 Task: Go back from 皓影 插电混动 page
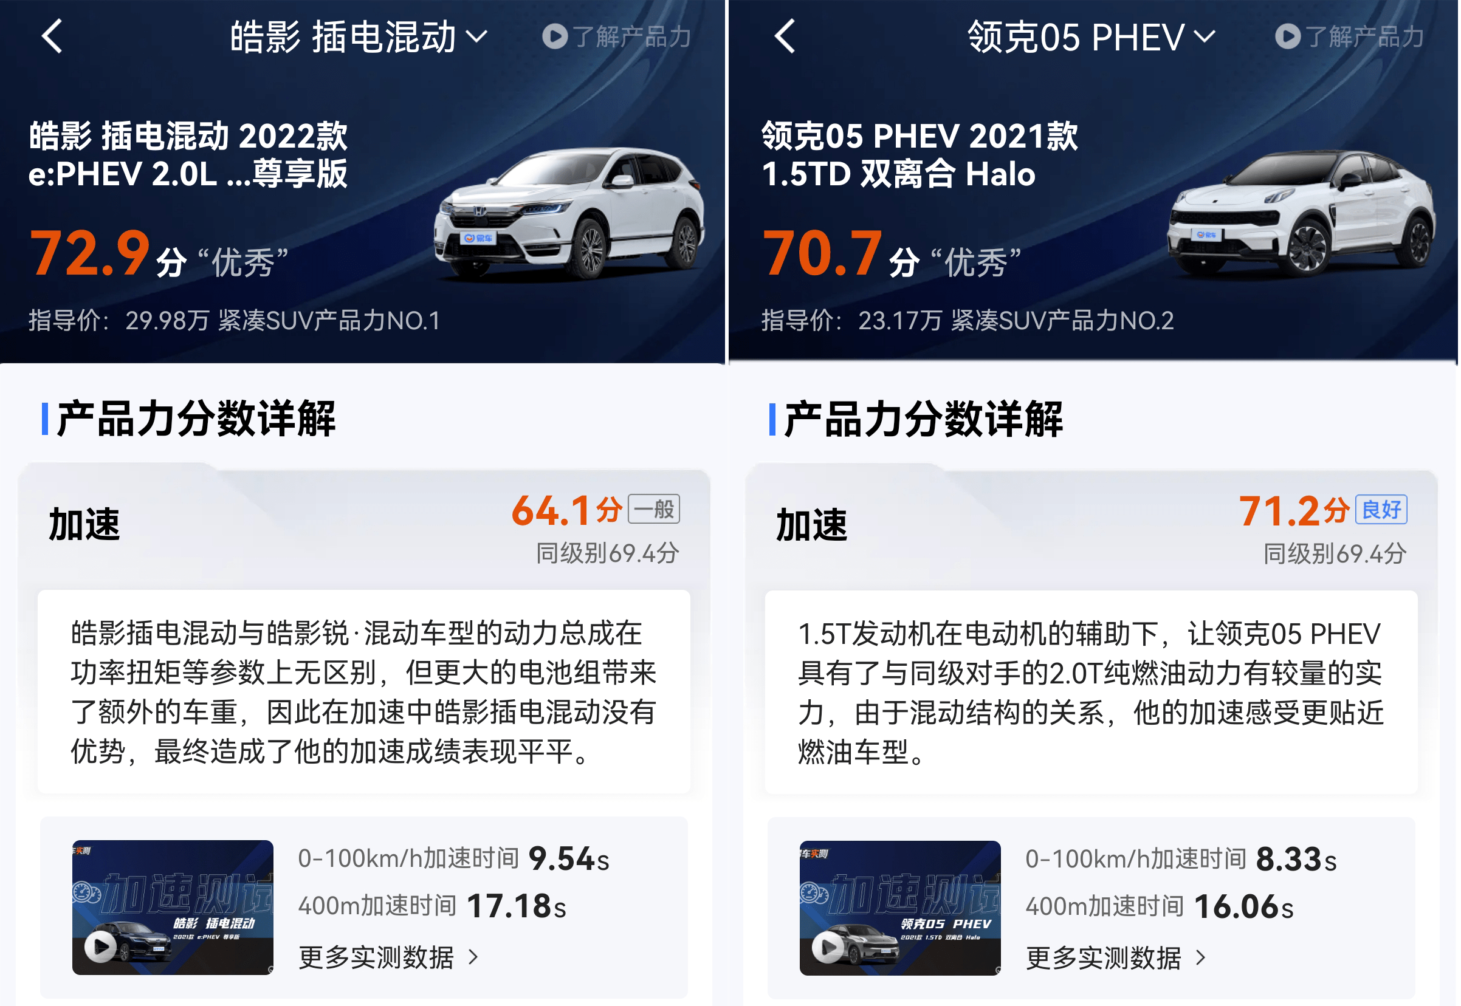click(52, 36)
